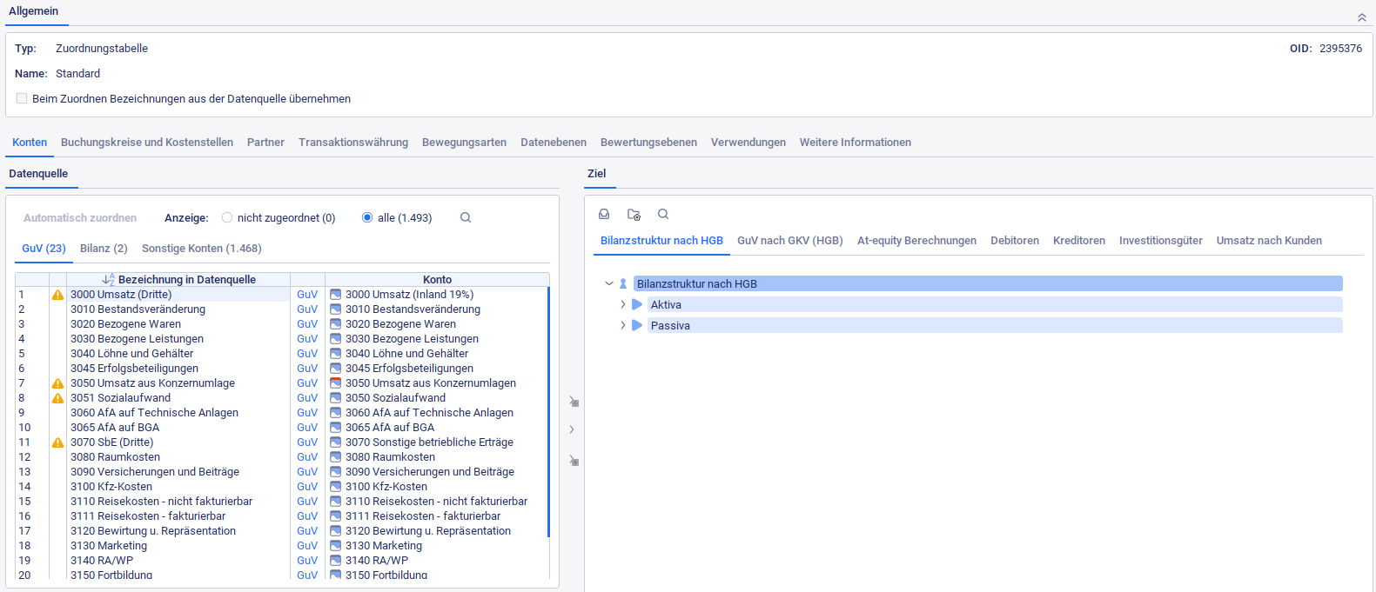Click account icon of Konto 3010 Bestandsveränderung
Viewport: 1376px width, 592px height.
click(335, 309)
